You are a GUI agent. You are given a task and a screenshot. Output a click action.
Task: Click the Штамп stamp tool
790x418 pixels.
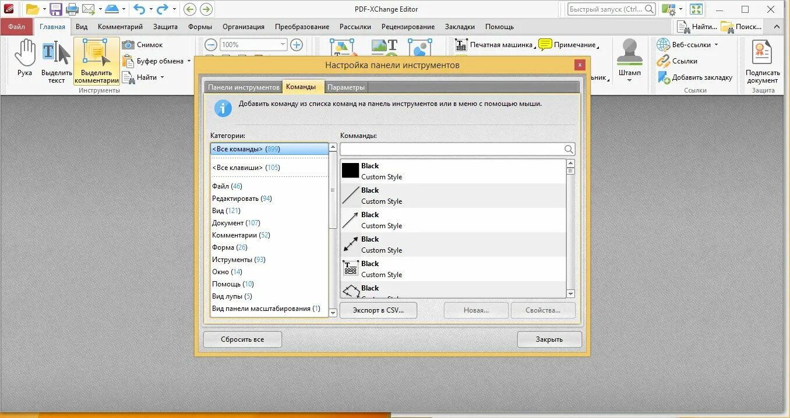coord(630,57)
